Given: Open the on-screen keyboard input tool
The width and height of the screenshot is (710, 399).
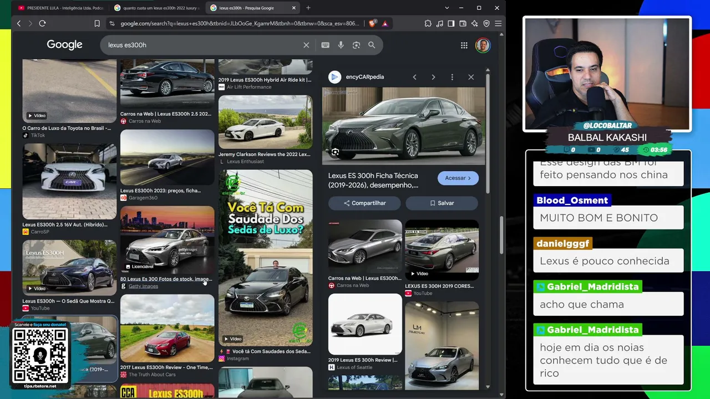Looking at the screenshot, I should pos(326,45).
